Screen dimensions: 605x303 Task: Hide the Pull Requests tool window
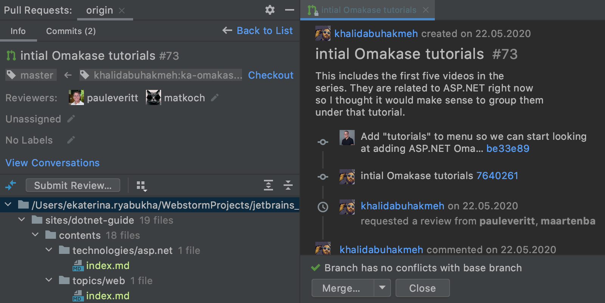tap(290, 10)
